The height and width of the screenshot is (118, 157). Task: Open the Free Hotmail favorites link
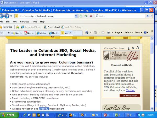pos(52,27)
